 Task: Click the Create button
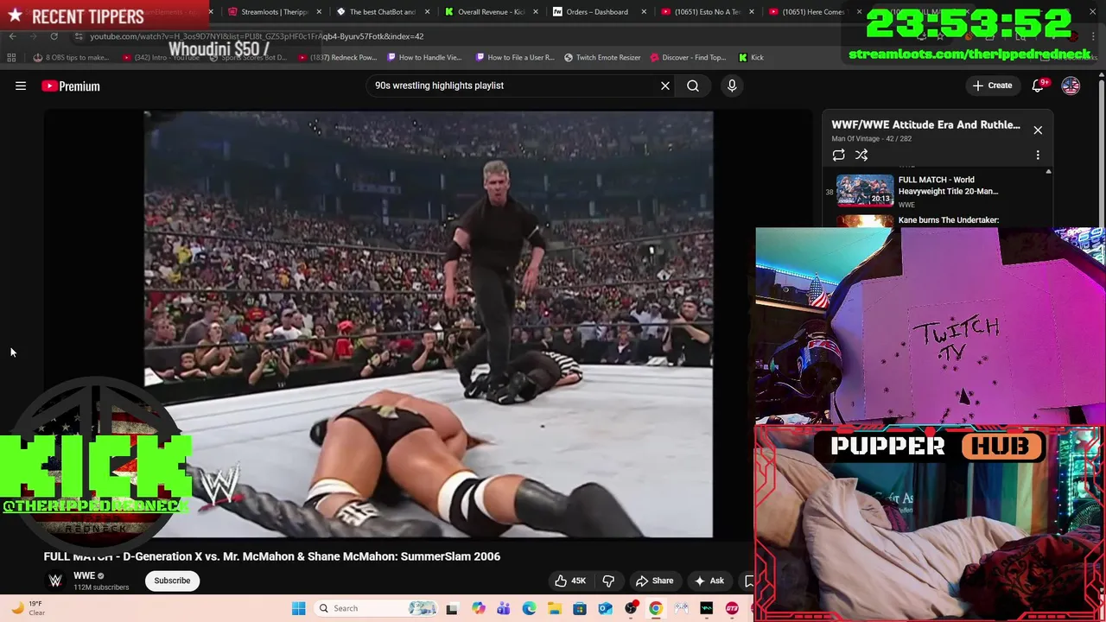(992, 86)
